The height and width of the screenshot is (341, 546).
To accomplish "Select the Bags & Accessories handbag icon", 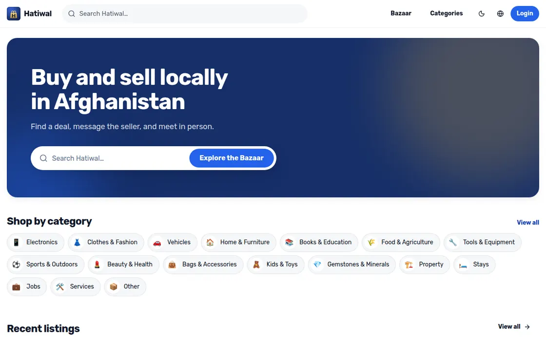I will (172, 265).
